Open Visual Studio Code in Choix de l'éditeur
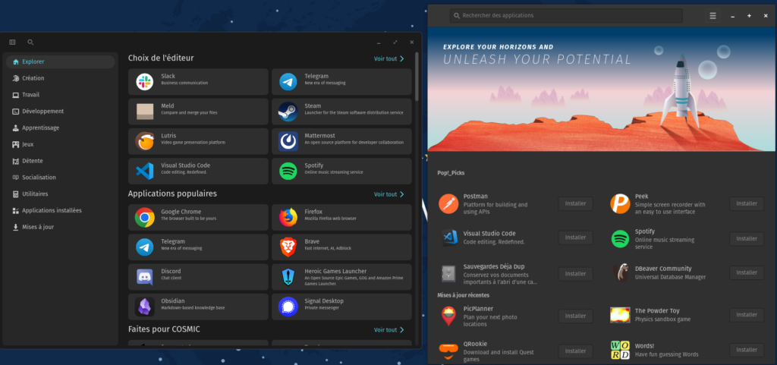777x365 pixels. pos(198,171)
